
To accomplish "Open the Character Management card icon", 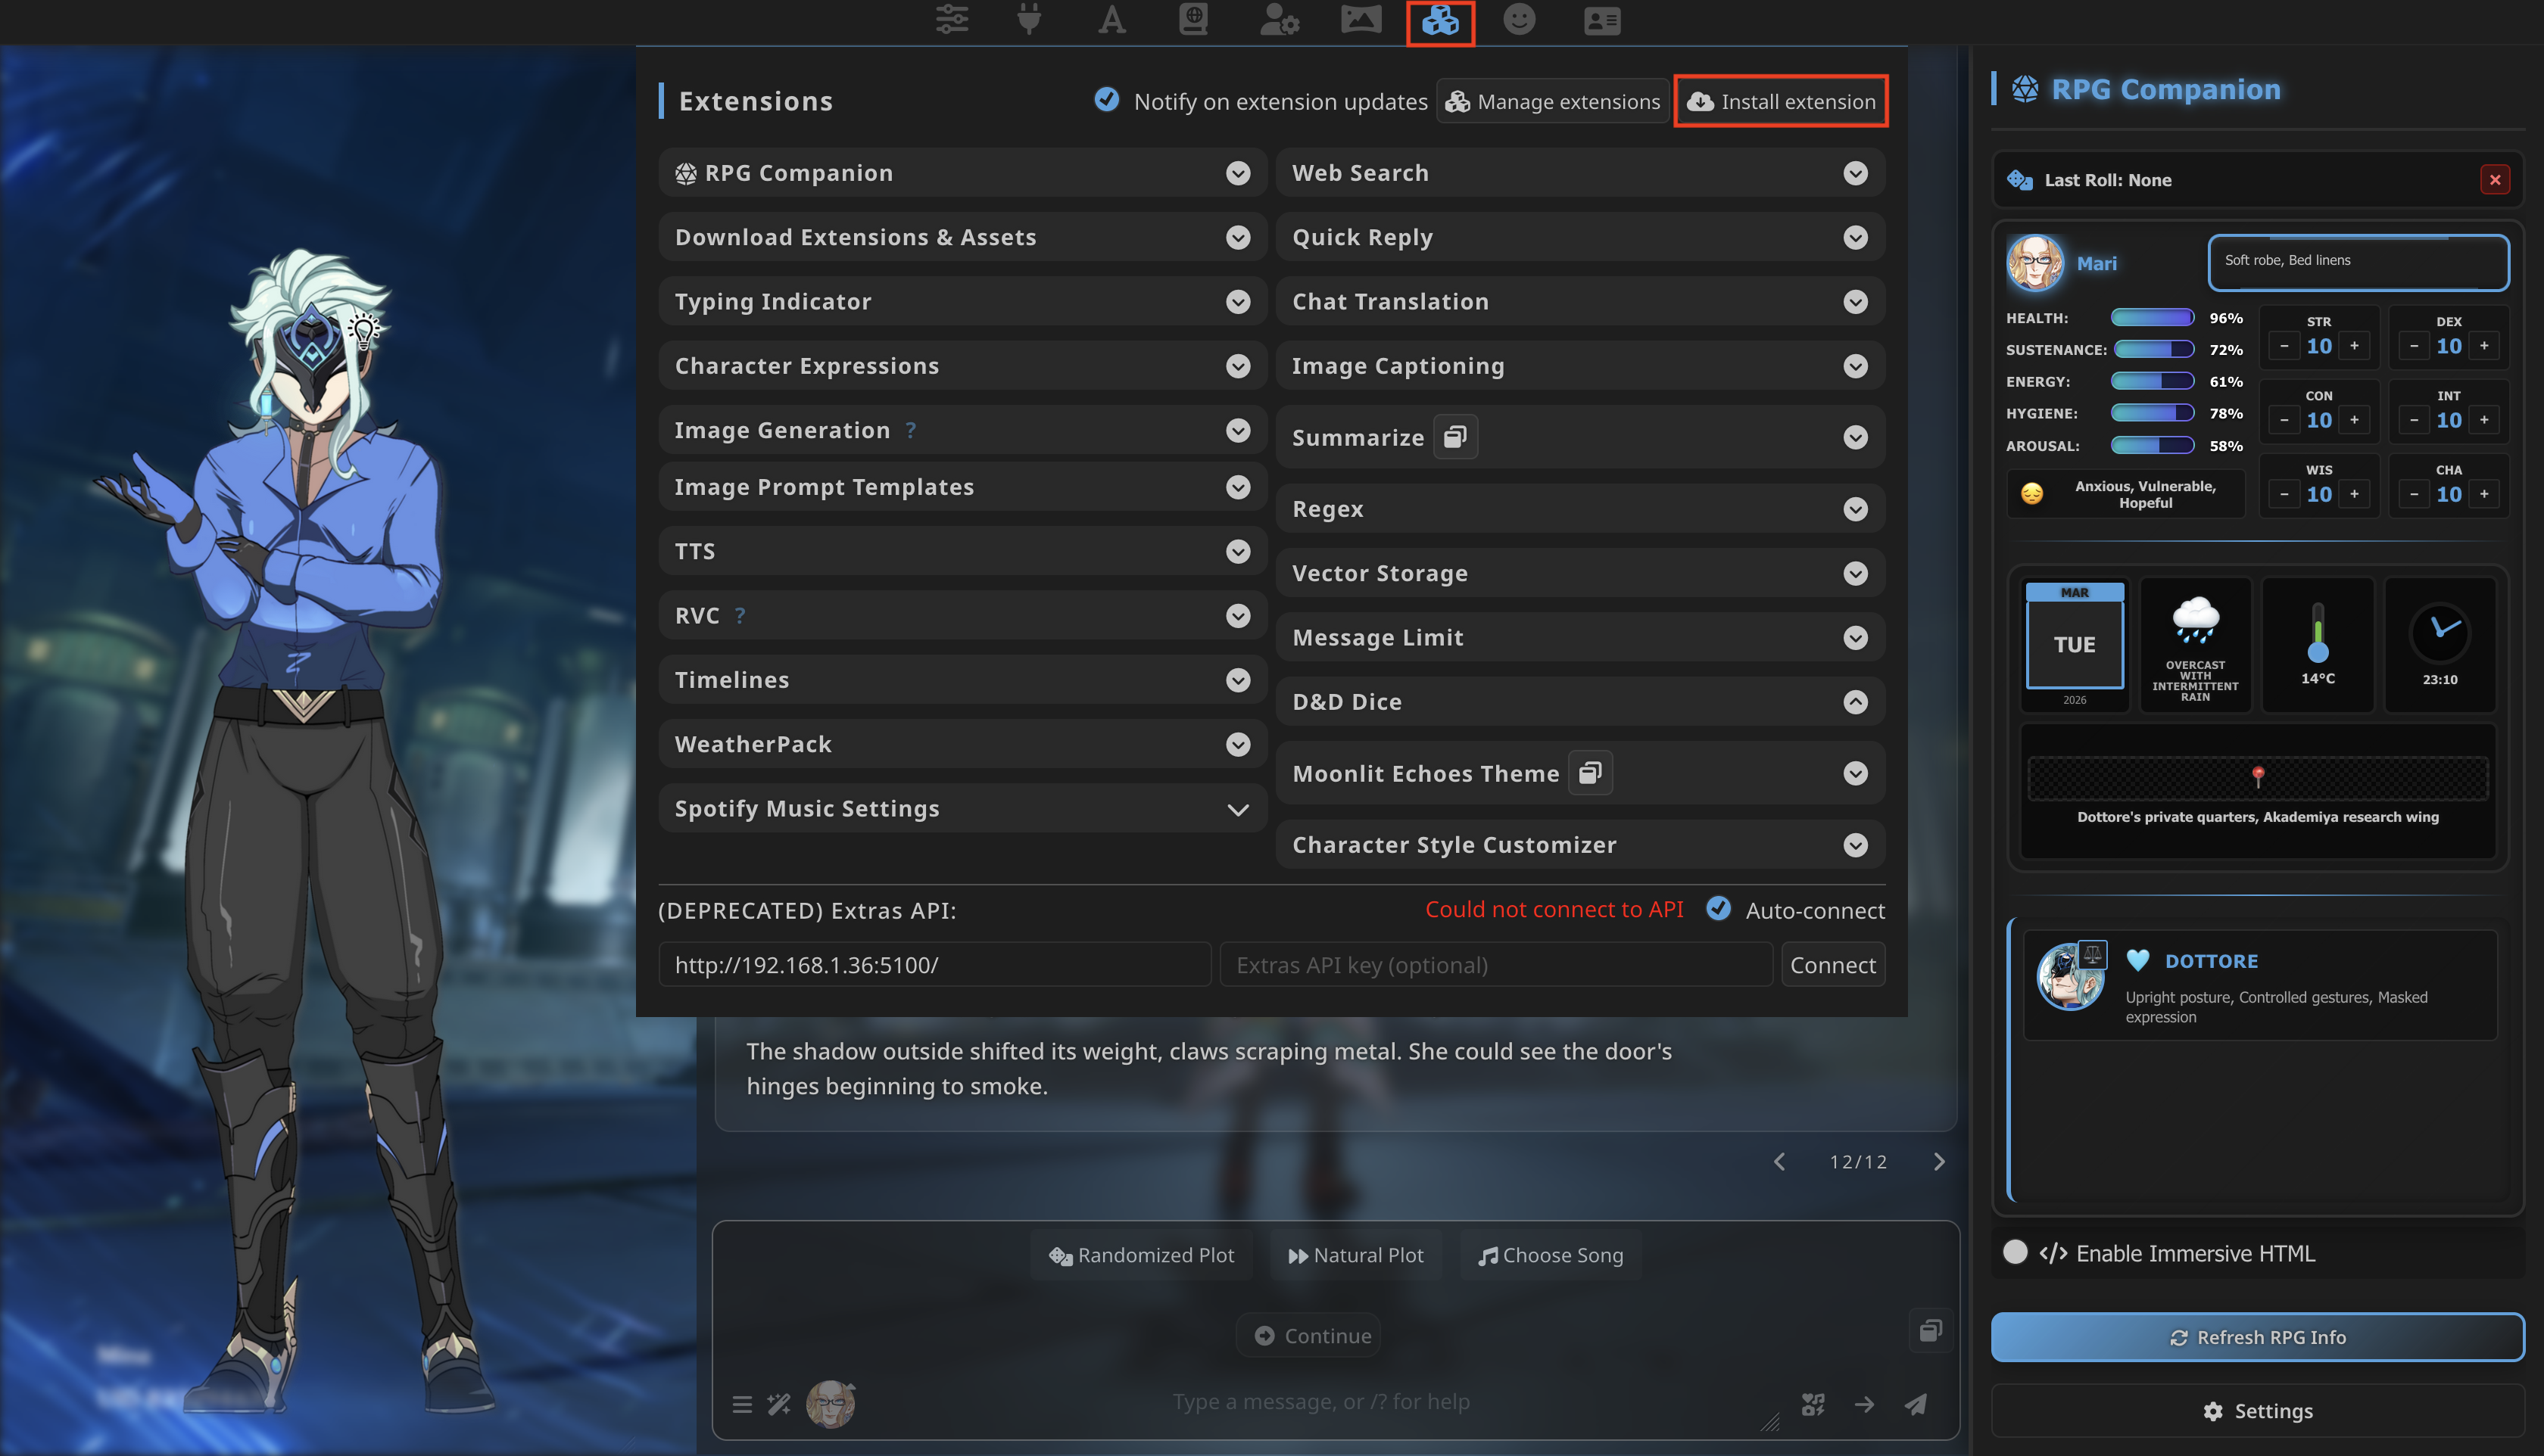I will point(1601,20).
